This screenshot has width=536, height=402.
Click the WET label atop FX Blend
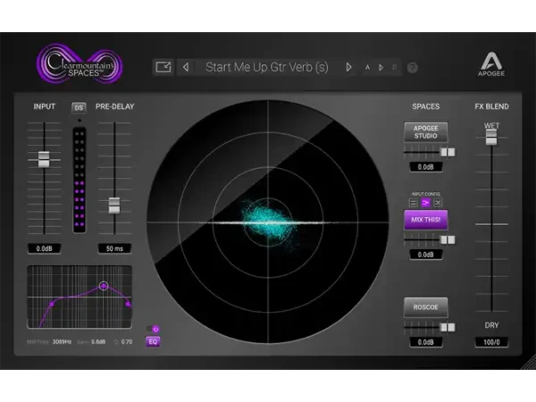[491, 126]
